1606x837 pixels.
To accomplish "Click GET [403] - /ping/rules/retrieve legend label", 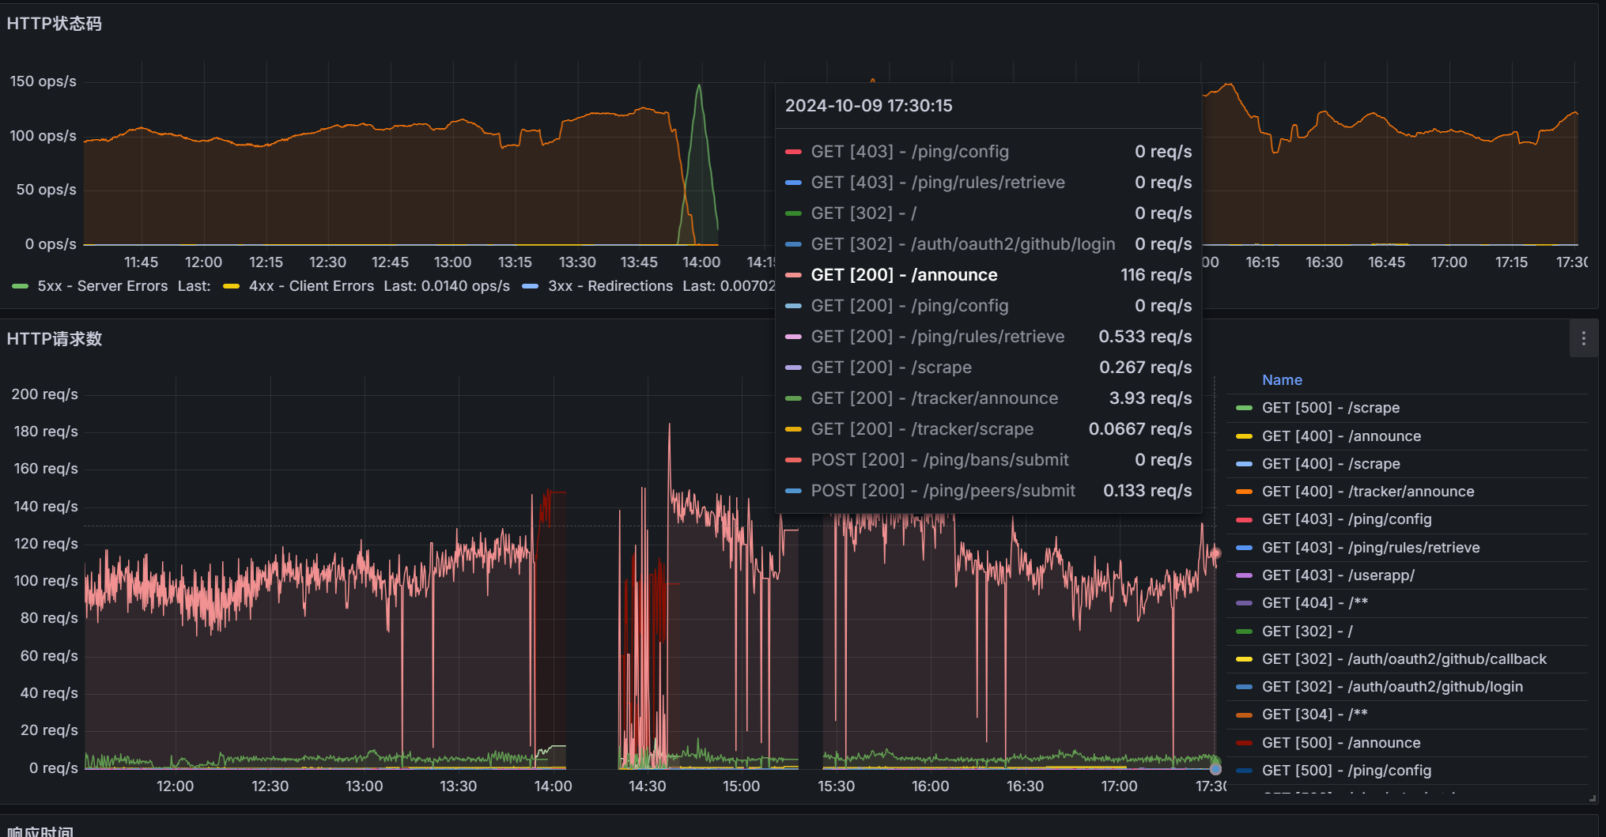I will pos(1370,548).
